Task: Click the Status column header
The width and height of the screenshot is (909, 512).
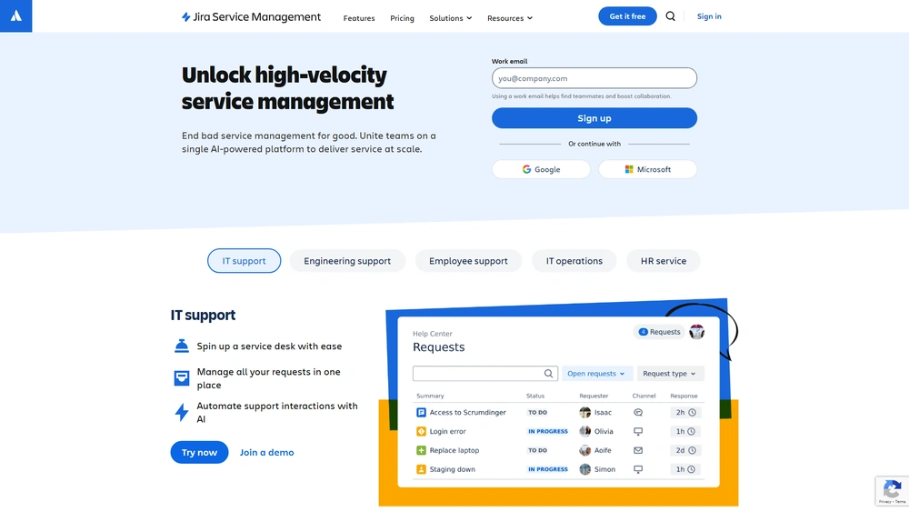Action: pos(535,396)
